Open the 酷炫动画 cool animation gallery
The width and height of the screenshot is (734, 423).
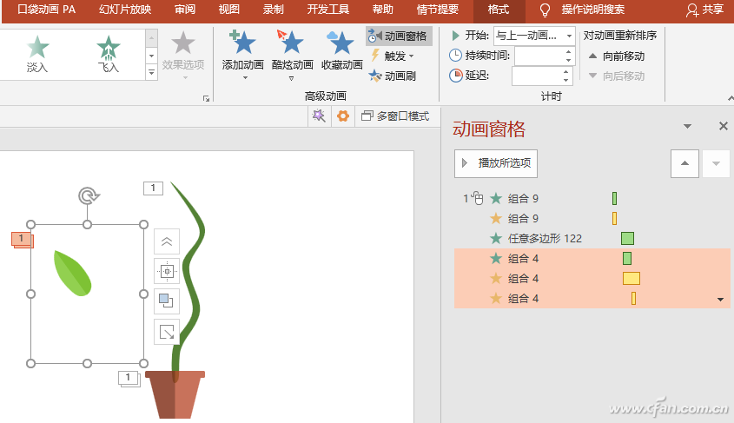click(292, 56)
